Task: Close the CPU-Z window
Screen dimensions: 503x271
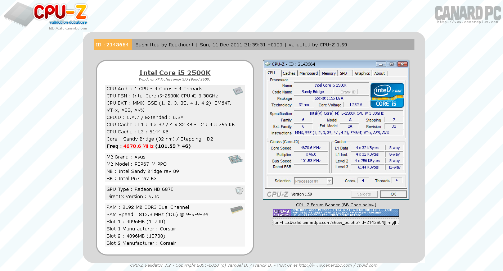Action: [x=402, y=64]
